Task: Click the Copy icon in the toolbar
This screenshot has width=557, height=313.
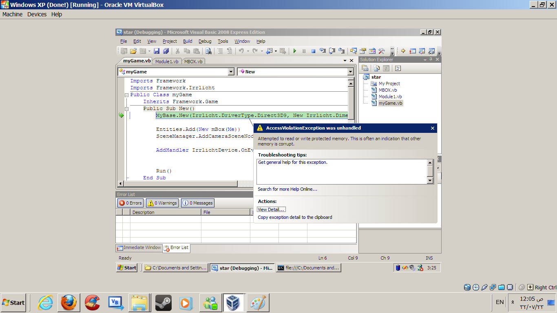Action: (x=187, y=51)
